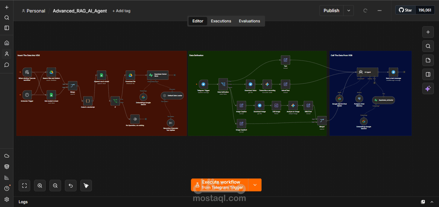
Task: Select the Get row(s) in sheet node
Action: tap(51, 95)
